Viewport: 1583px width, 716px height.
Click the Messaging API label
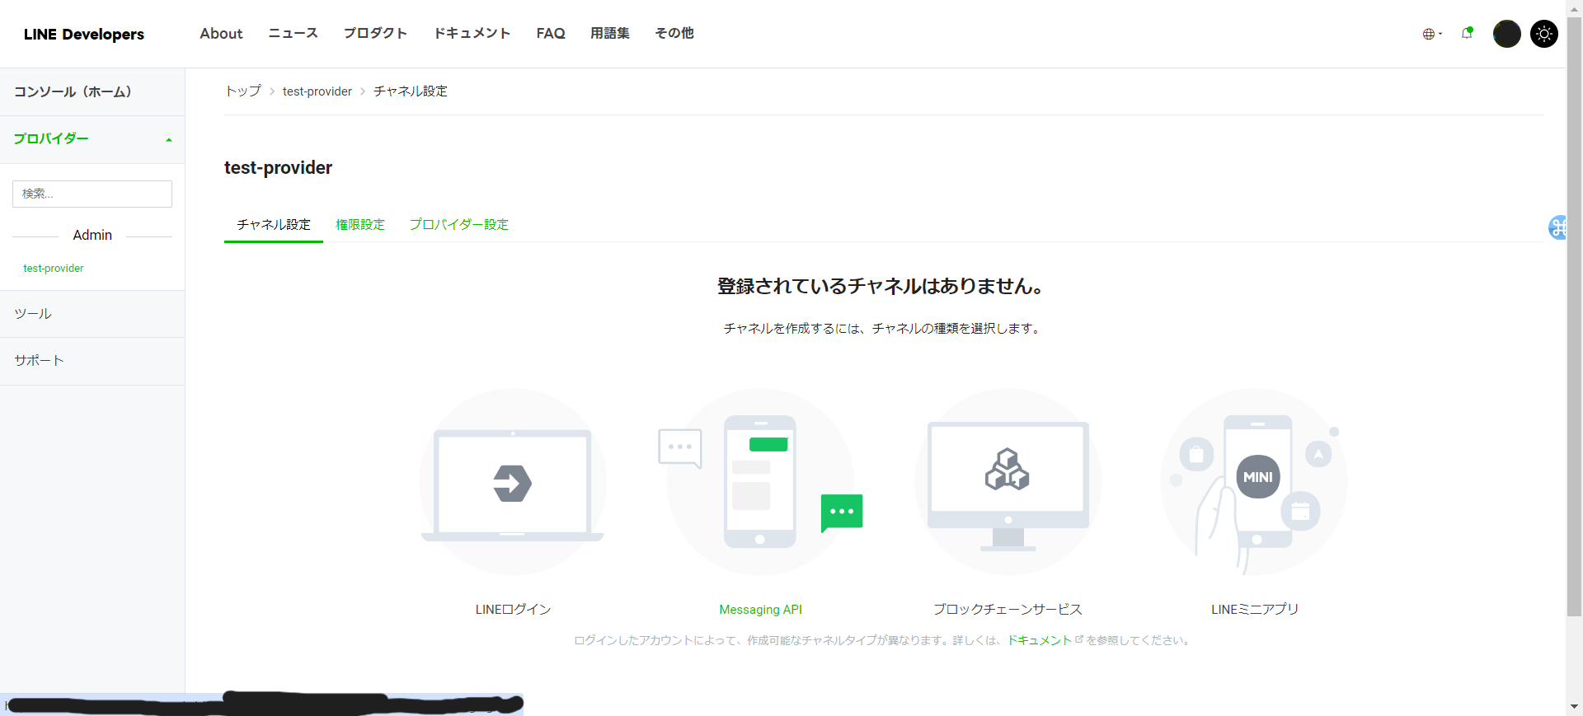[x=761, y=610]
